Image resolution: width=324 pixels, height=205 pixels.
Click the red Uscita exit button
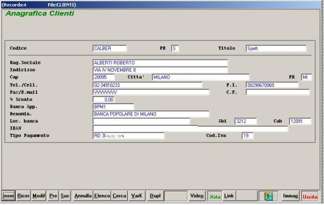(x=310, y=196)
